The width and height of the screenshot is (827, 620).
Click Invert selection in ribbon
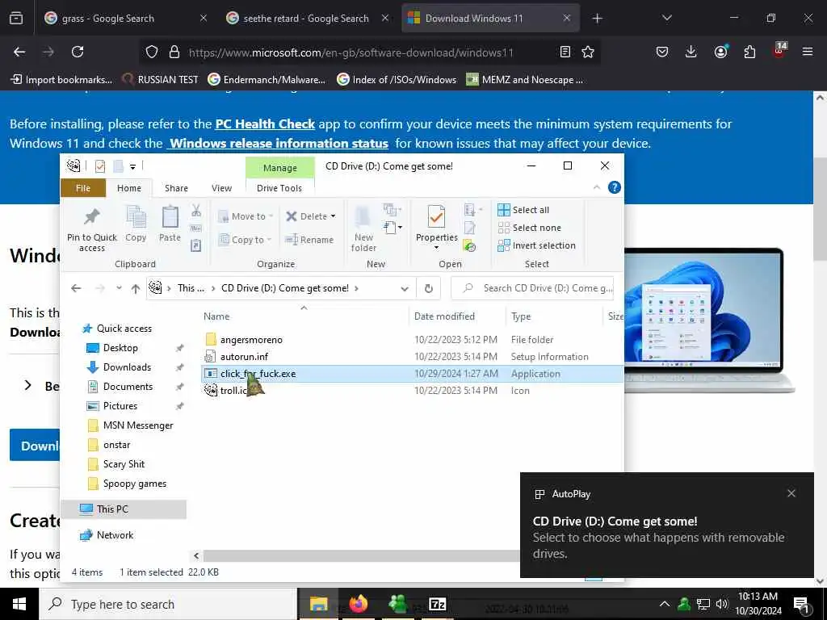[x=536, y=245]
